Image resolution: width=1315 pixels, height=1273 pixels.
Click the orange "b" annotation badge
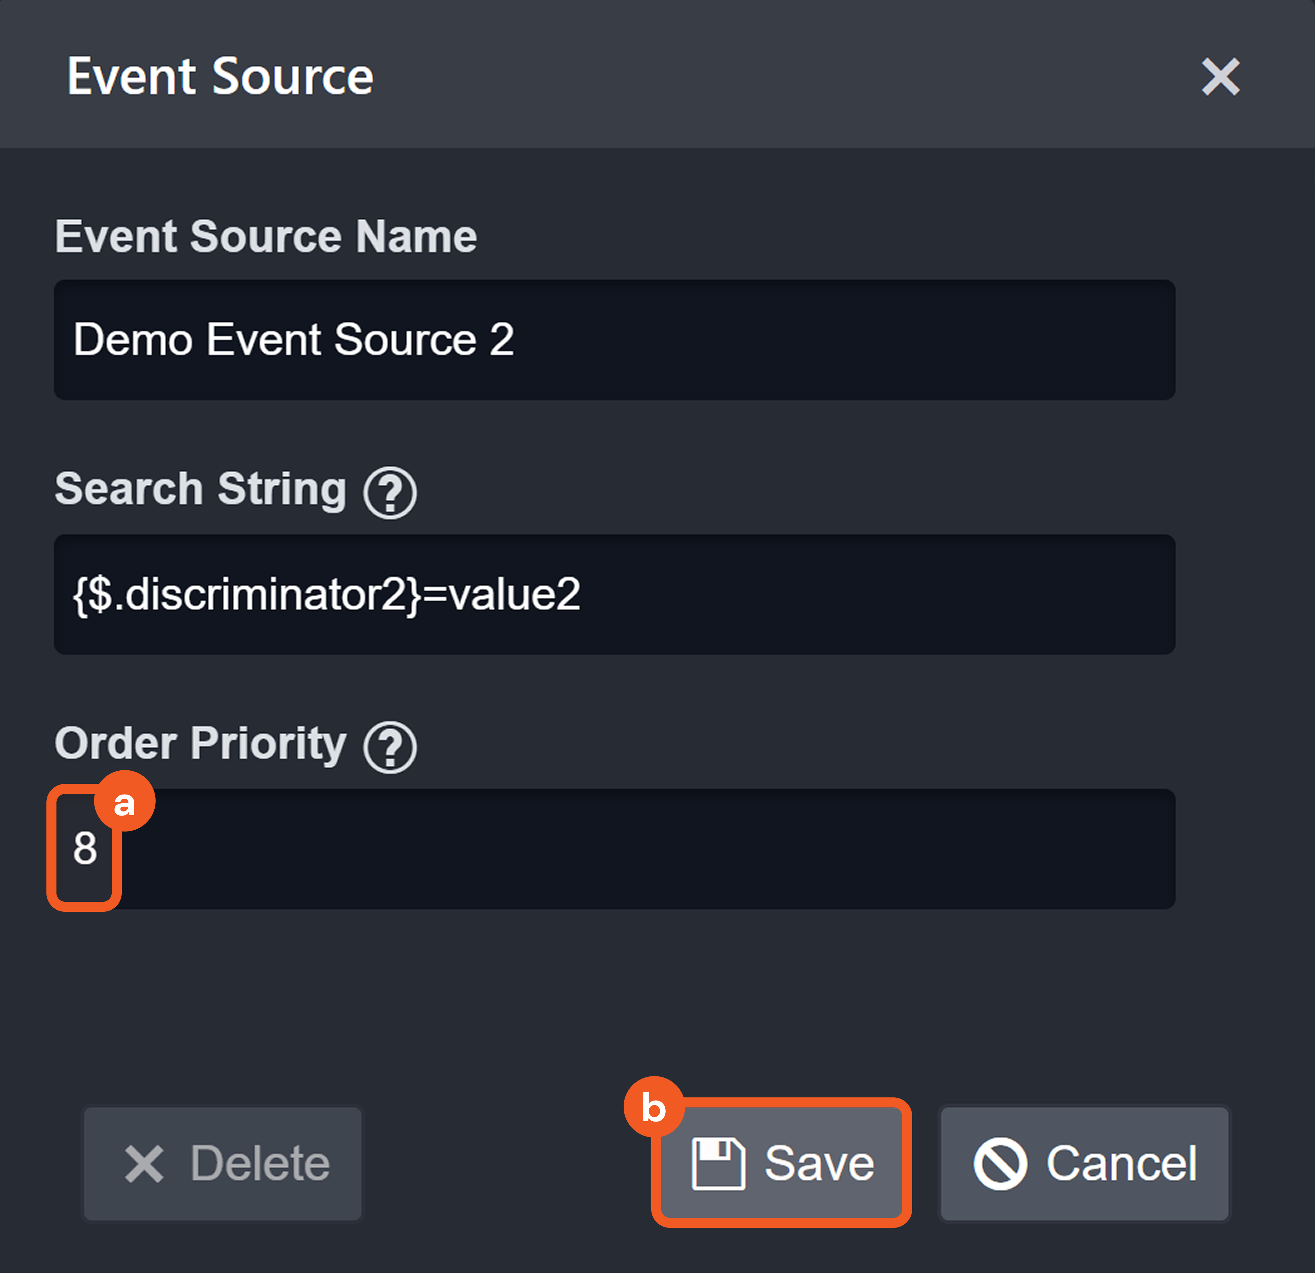point(653,1107)
